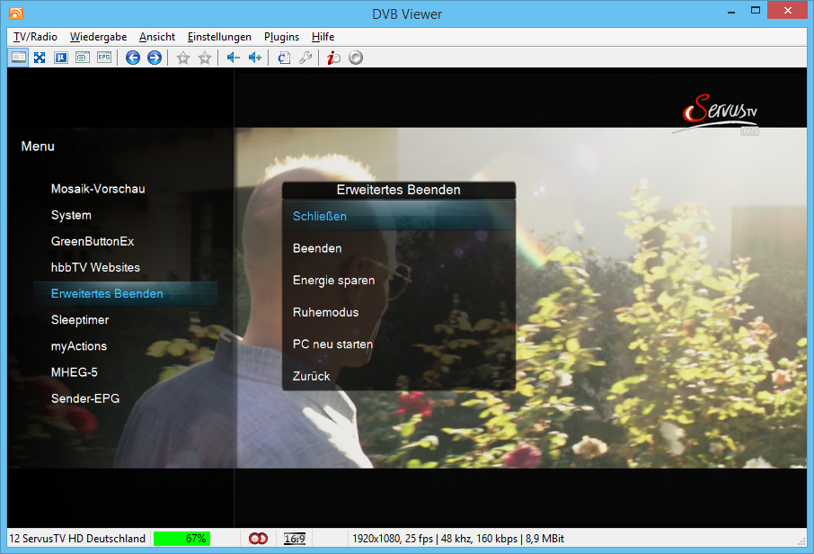Open the Hilfe menu

(x=323, y=37)
